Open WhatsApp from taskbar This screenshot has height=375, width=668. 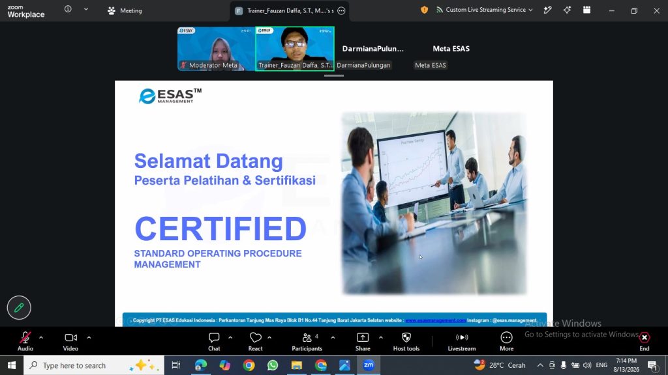click(273, 365)
